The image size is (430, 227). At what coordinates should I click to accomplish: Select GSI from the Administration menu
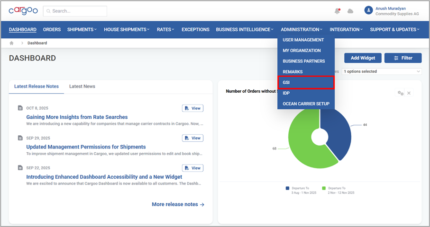[x=306, y=82]
